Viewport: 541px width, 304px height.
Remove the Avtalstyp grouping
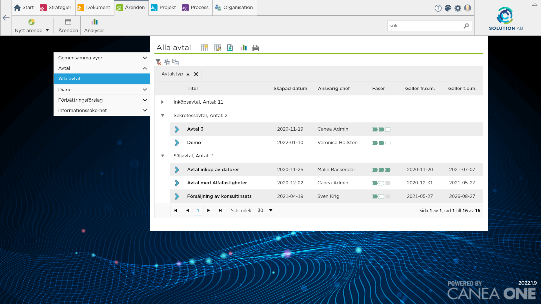coord(196,74)
